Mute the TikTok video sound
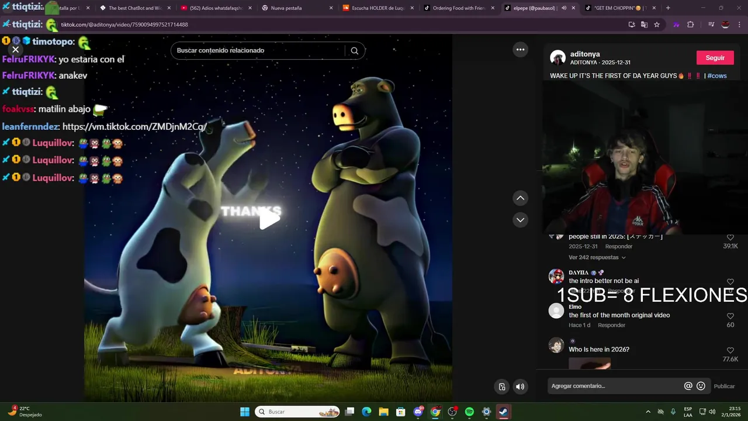Screen dimensions: 748x421 (520, 387)
